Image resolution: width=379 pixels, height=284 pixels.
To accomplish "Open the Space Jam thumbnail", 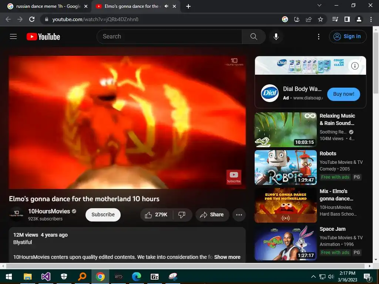I will point(286,243).
